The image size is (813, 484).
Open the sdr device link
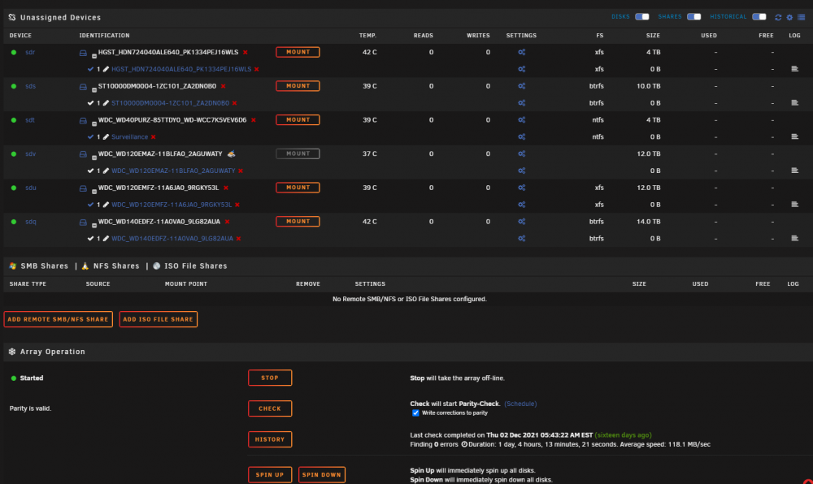coord(30,52)
